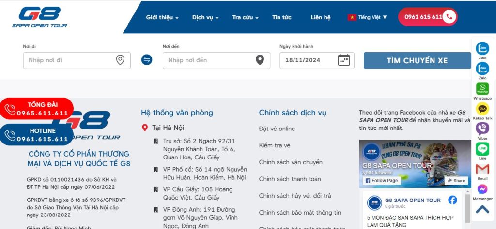Open Messenger contact icon
This screenshot has height=229, width=496.
(x=482, y=189)
